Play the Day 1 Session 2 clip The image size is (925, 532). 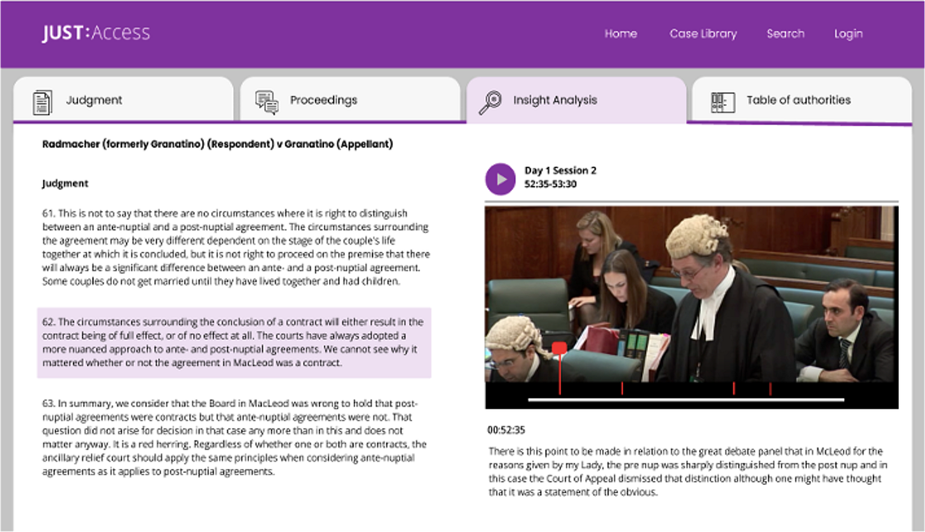(501, 179)
